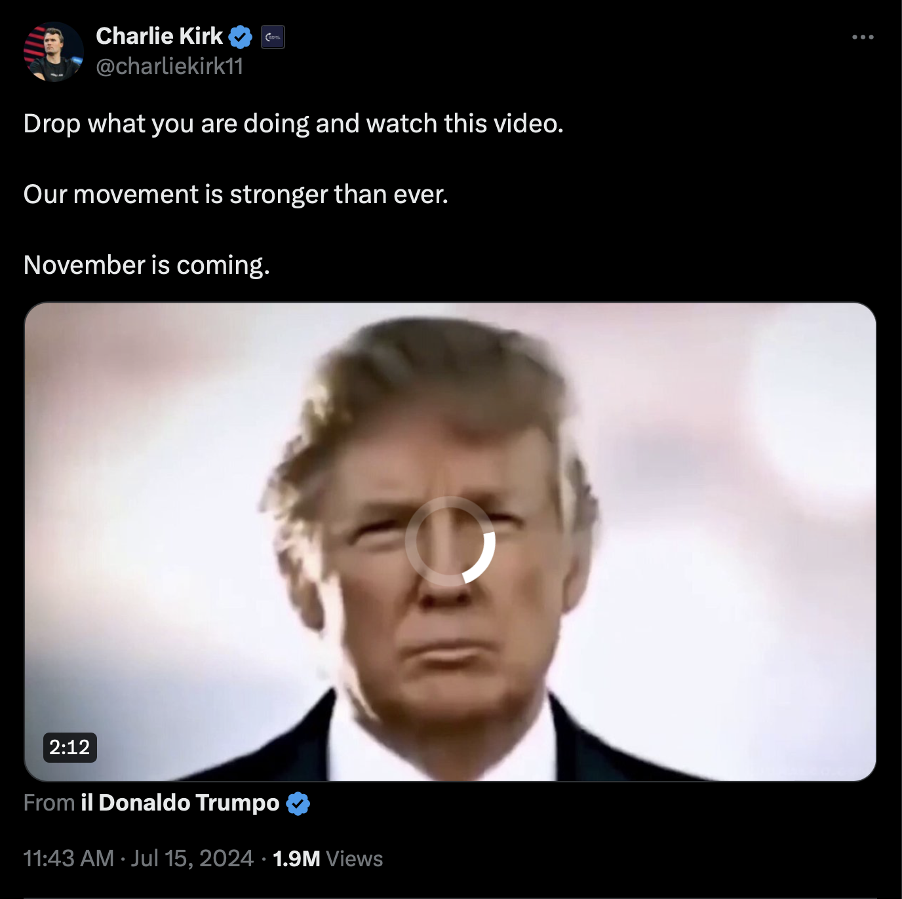Image resolution: width=902 pixels, height=899 pixels.
Task: Click verified badge next to il Donaldo Trumpo
Action: (298, 803)
